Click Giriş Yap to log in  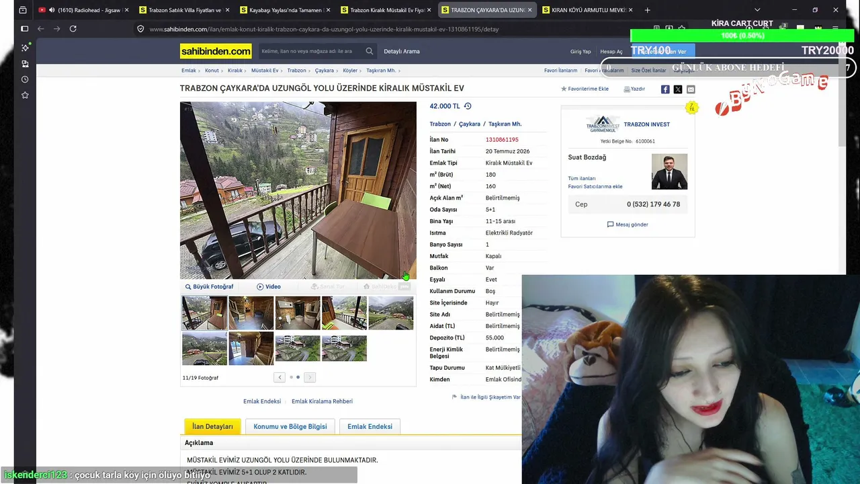click(x=580, y=52)
